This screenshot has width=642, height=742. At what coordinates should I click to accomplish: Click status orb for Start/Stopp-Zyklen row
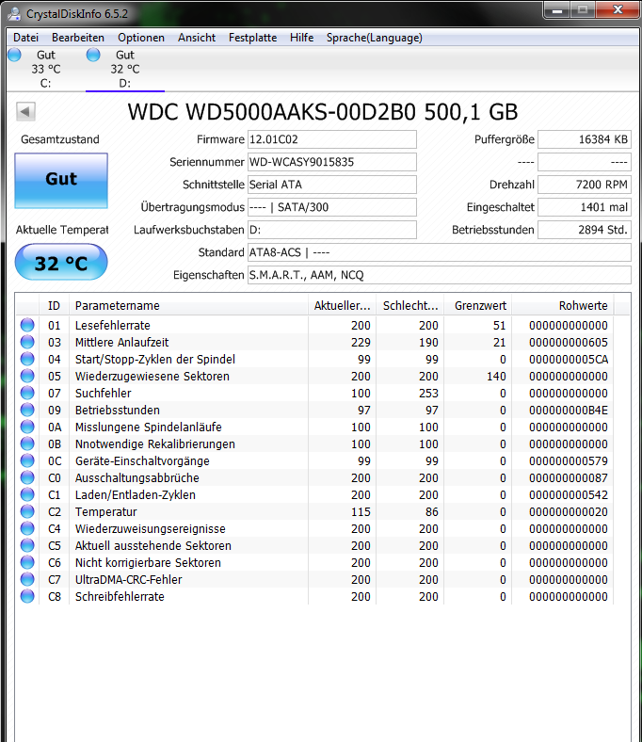[27, 359]
